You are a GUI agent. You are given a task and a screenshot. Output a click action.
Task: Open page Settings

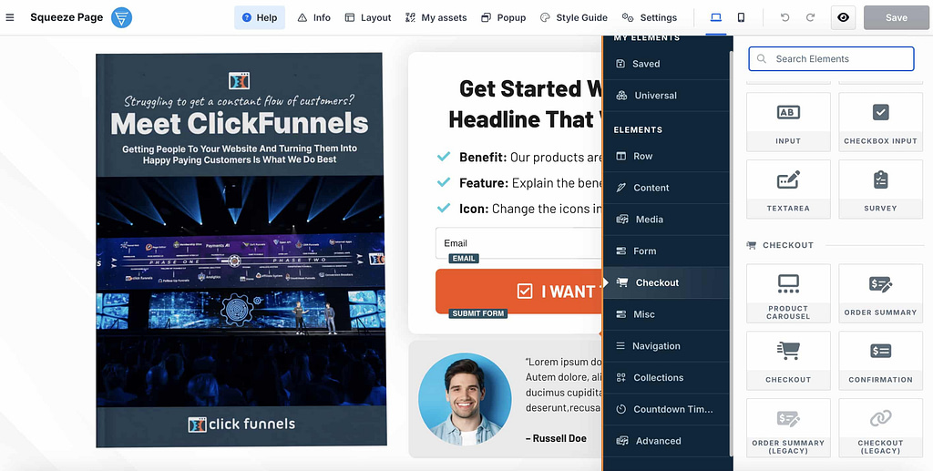(649, 18)
